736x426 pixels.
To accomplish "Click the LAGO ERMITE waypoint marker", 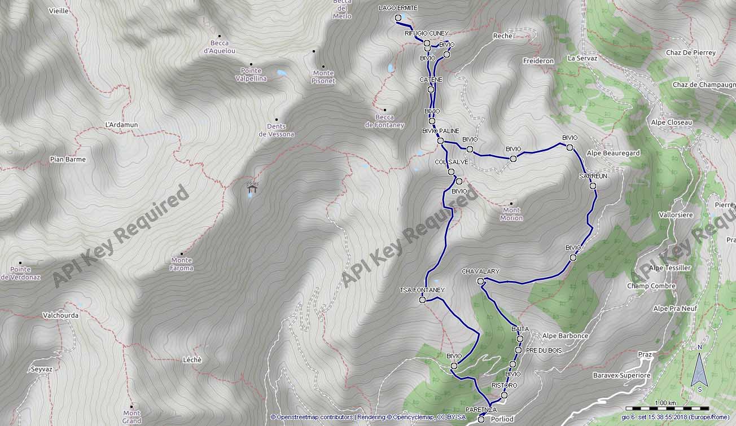I will [398, 18].
